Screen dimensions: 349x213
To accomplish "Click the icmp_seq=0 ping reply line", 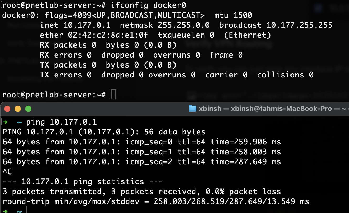I will [x=142, y=142].
